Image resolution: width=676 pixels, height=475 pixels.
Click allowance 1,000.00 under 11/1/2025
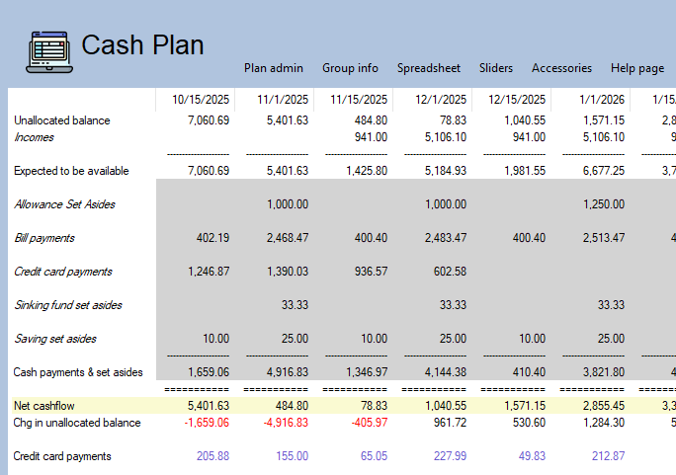(288, 204)
